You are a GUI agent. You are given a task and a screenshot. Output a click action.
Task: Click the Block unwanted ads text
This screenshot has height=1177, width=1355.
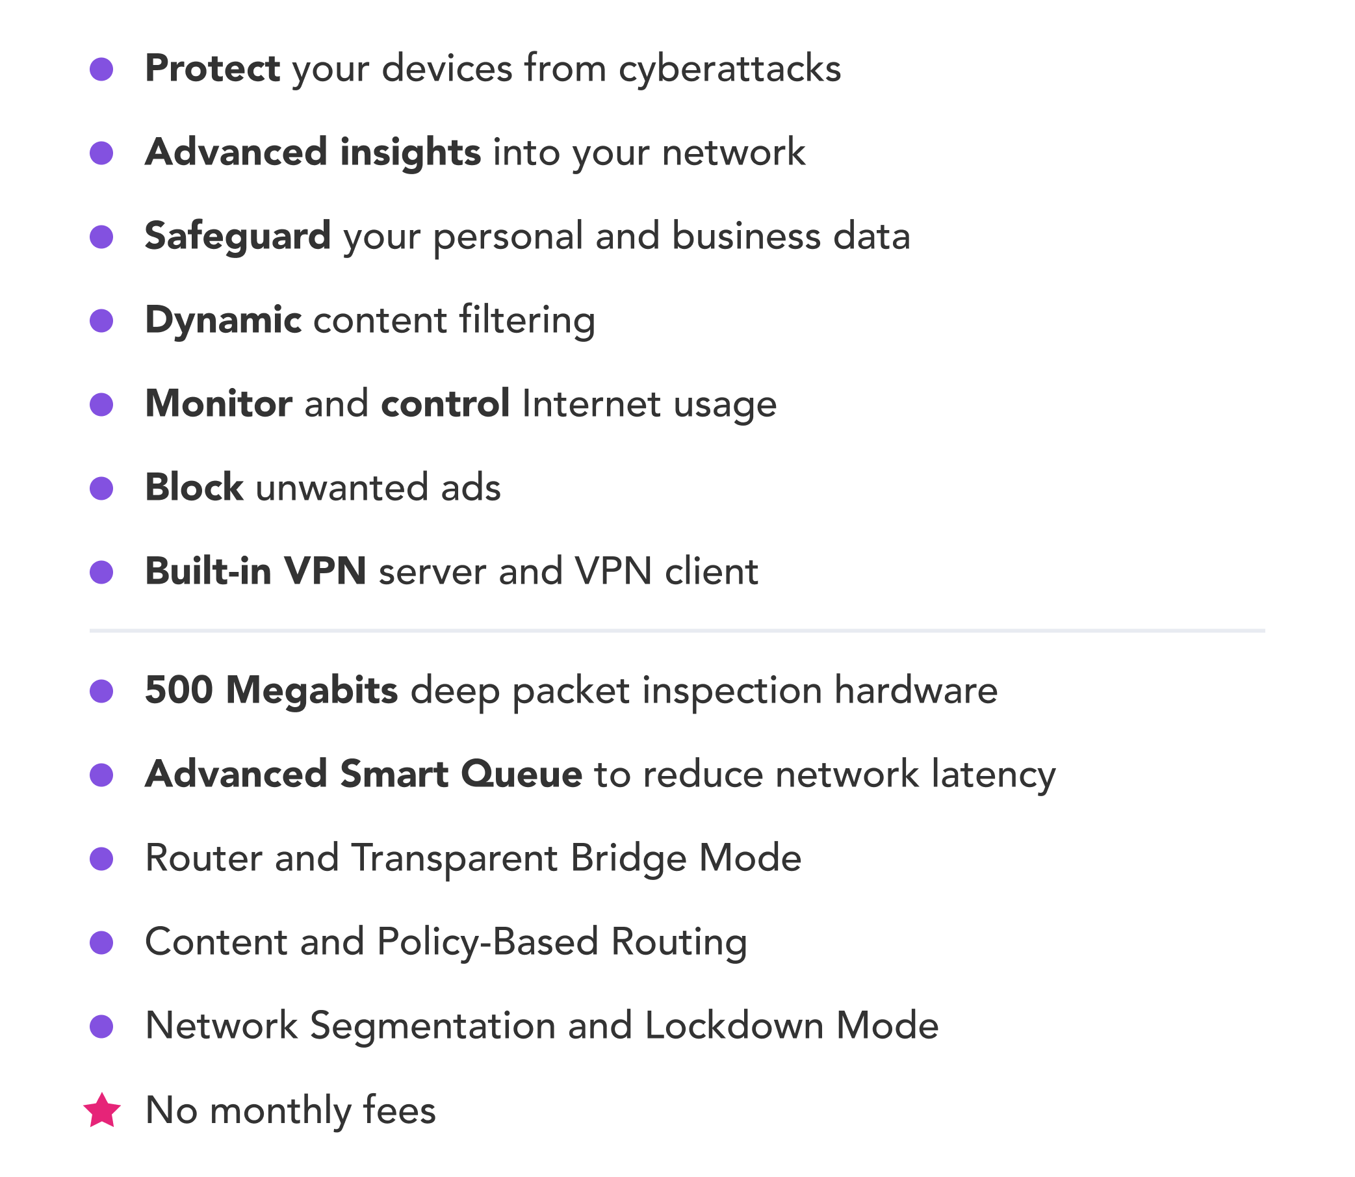(x=323, y=487)
